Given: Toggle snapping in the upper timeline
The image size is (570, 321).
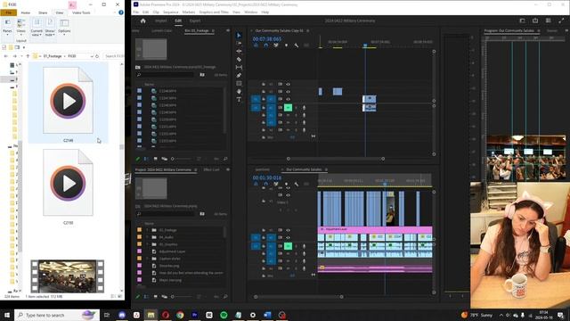Looking at the screenshot, I should pos(265,45).
